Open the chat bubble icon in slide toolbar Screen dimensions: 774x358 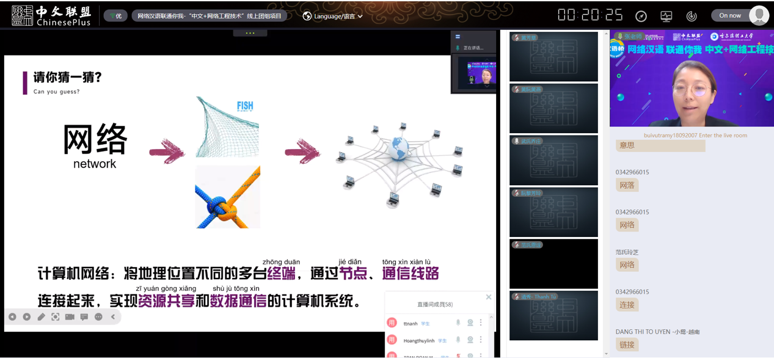[84, 317]
